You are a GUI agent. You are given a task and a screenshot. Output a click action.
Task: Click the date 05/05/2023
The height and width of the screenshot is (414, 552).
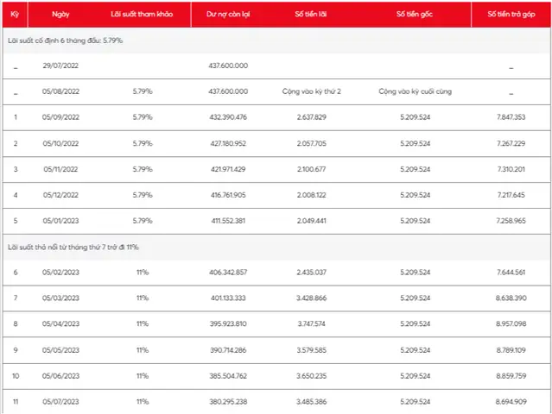pos(60,350)
